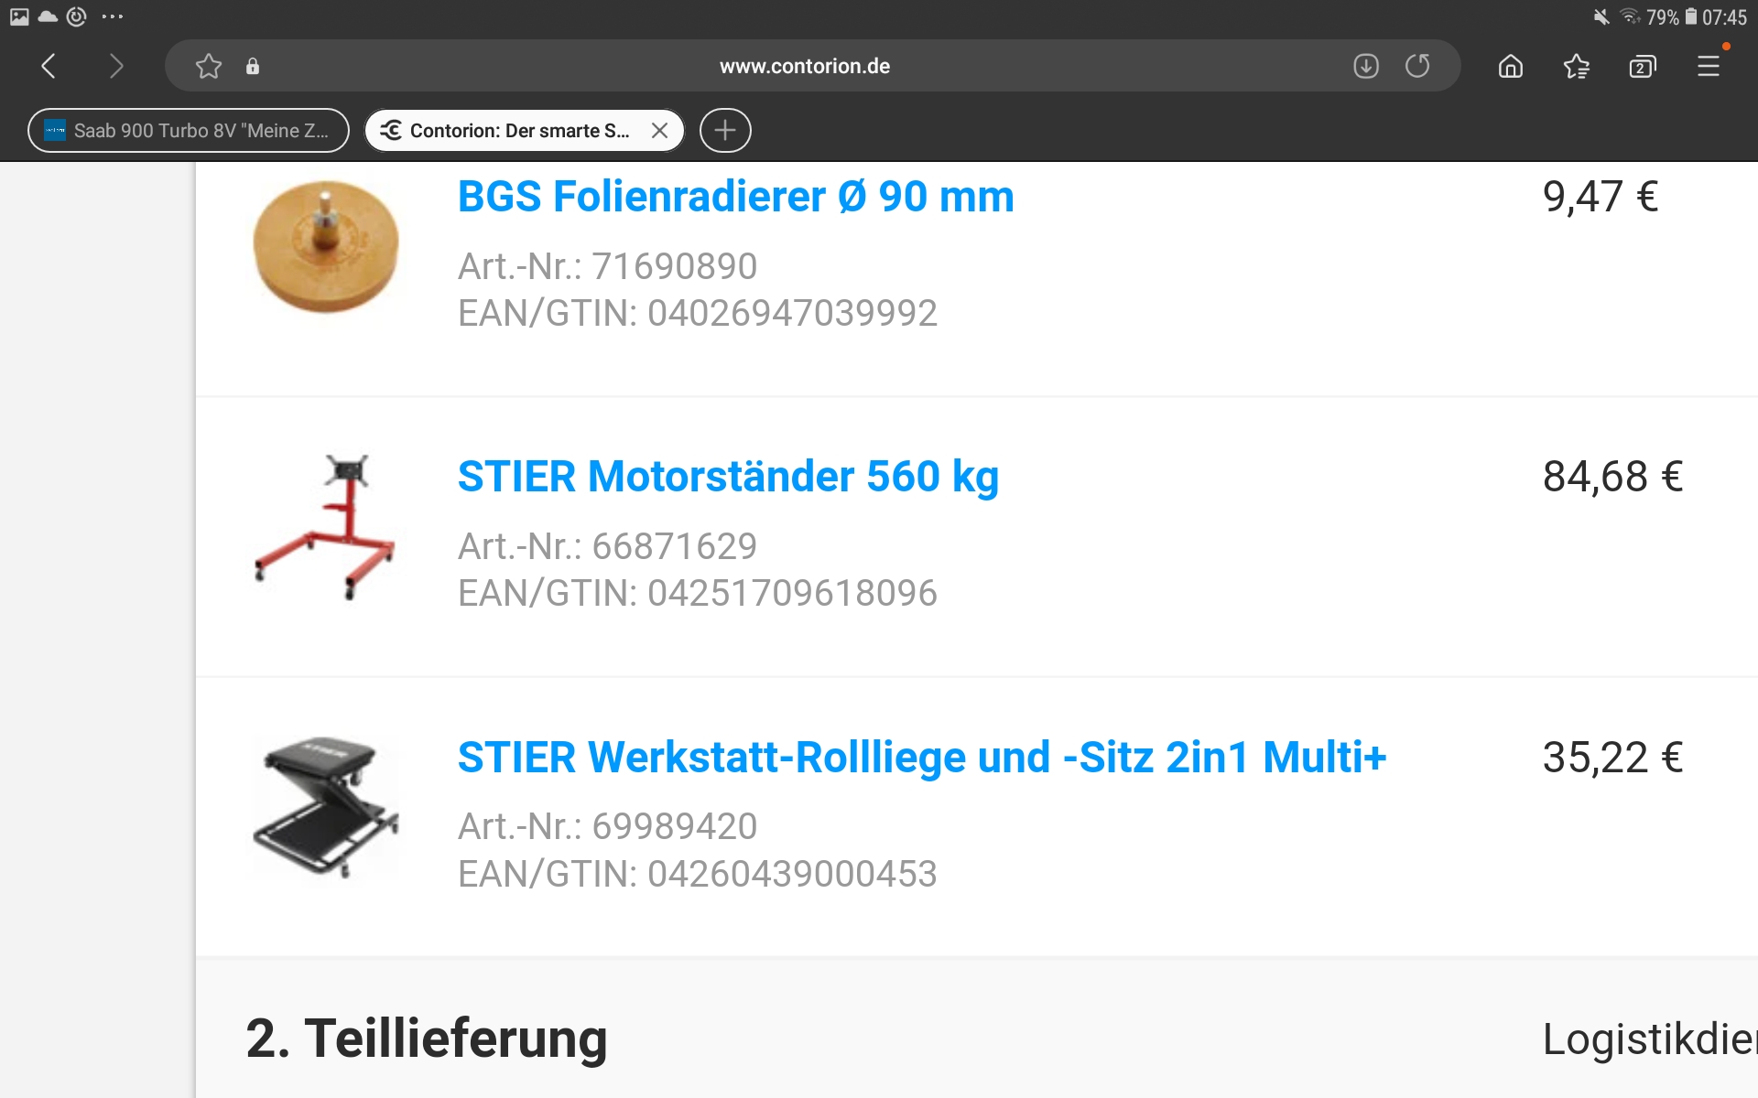The width and height of the screenshot is (1758, 1098).
Task: Open the downloads icon in address bar
Action: (1366, 66)
